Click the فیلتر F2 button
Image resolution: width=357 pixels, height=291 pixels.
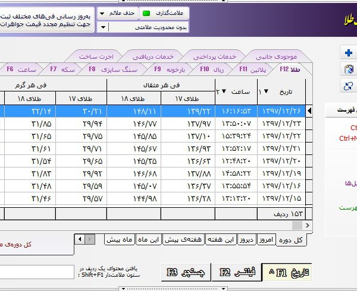(x=236, y=272)
